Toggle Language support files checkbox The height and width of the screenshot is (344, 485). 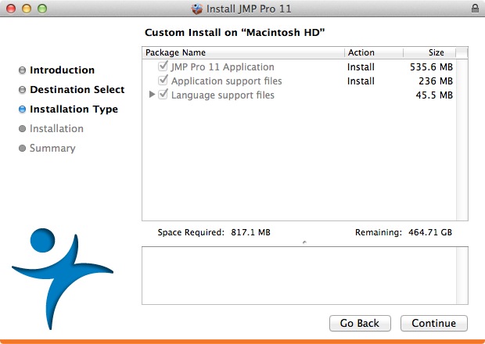click(x=163, y=95)
